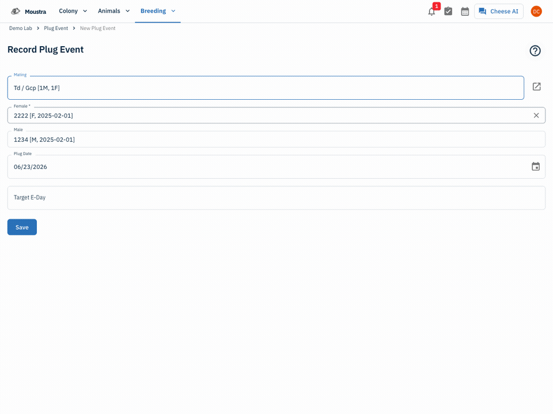This screenshot has height=414, width=553.
Task: Save the plug event
Action: (22, 227)
